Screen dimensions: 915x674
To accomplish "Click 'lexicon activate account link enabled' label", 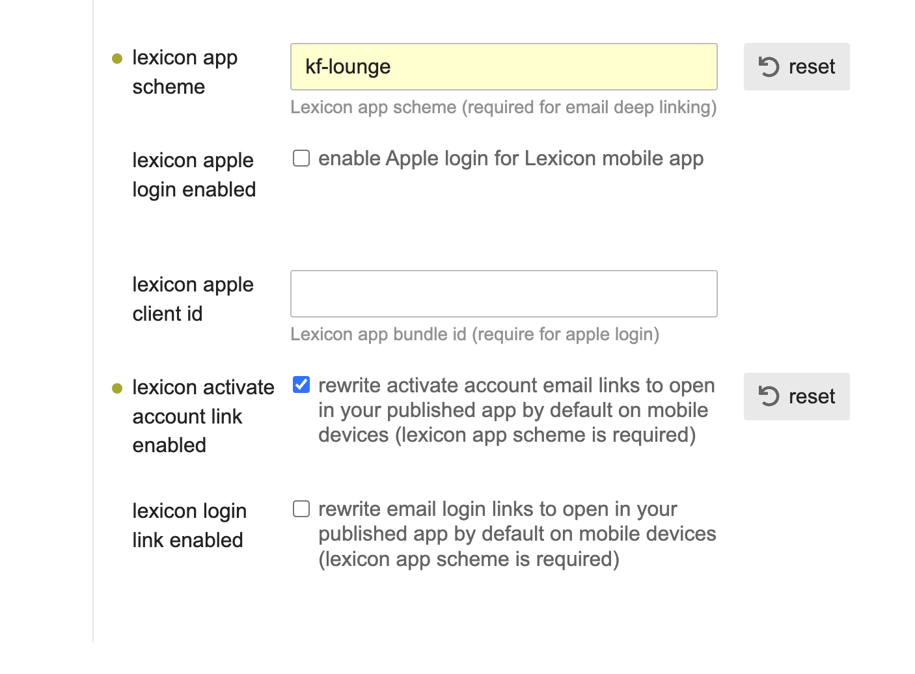I will point(203,416).
